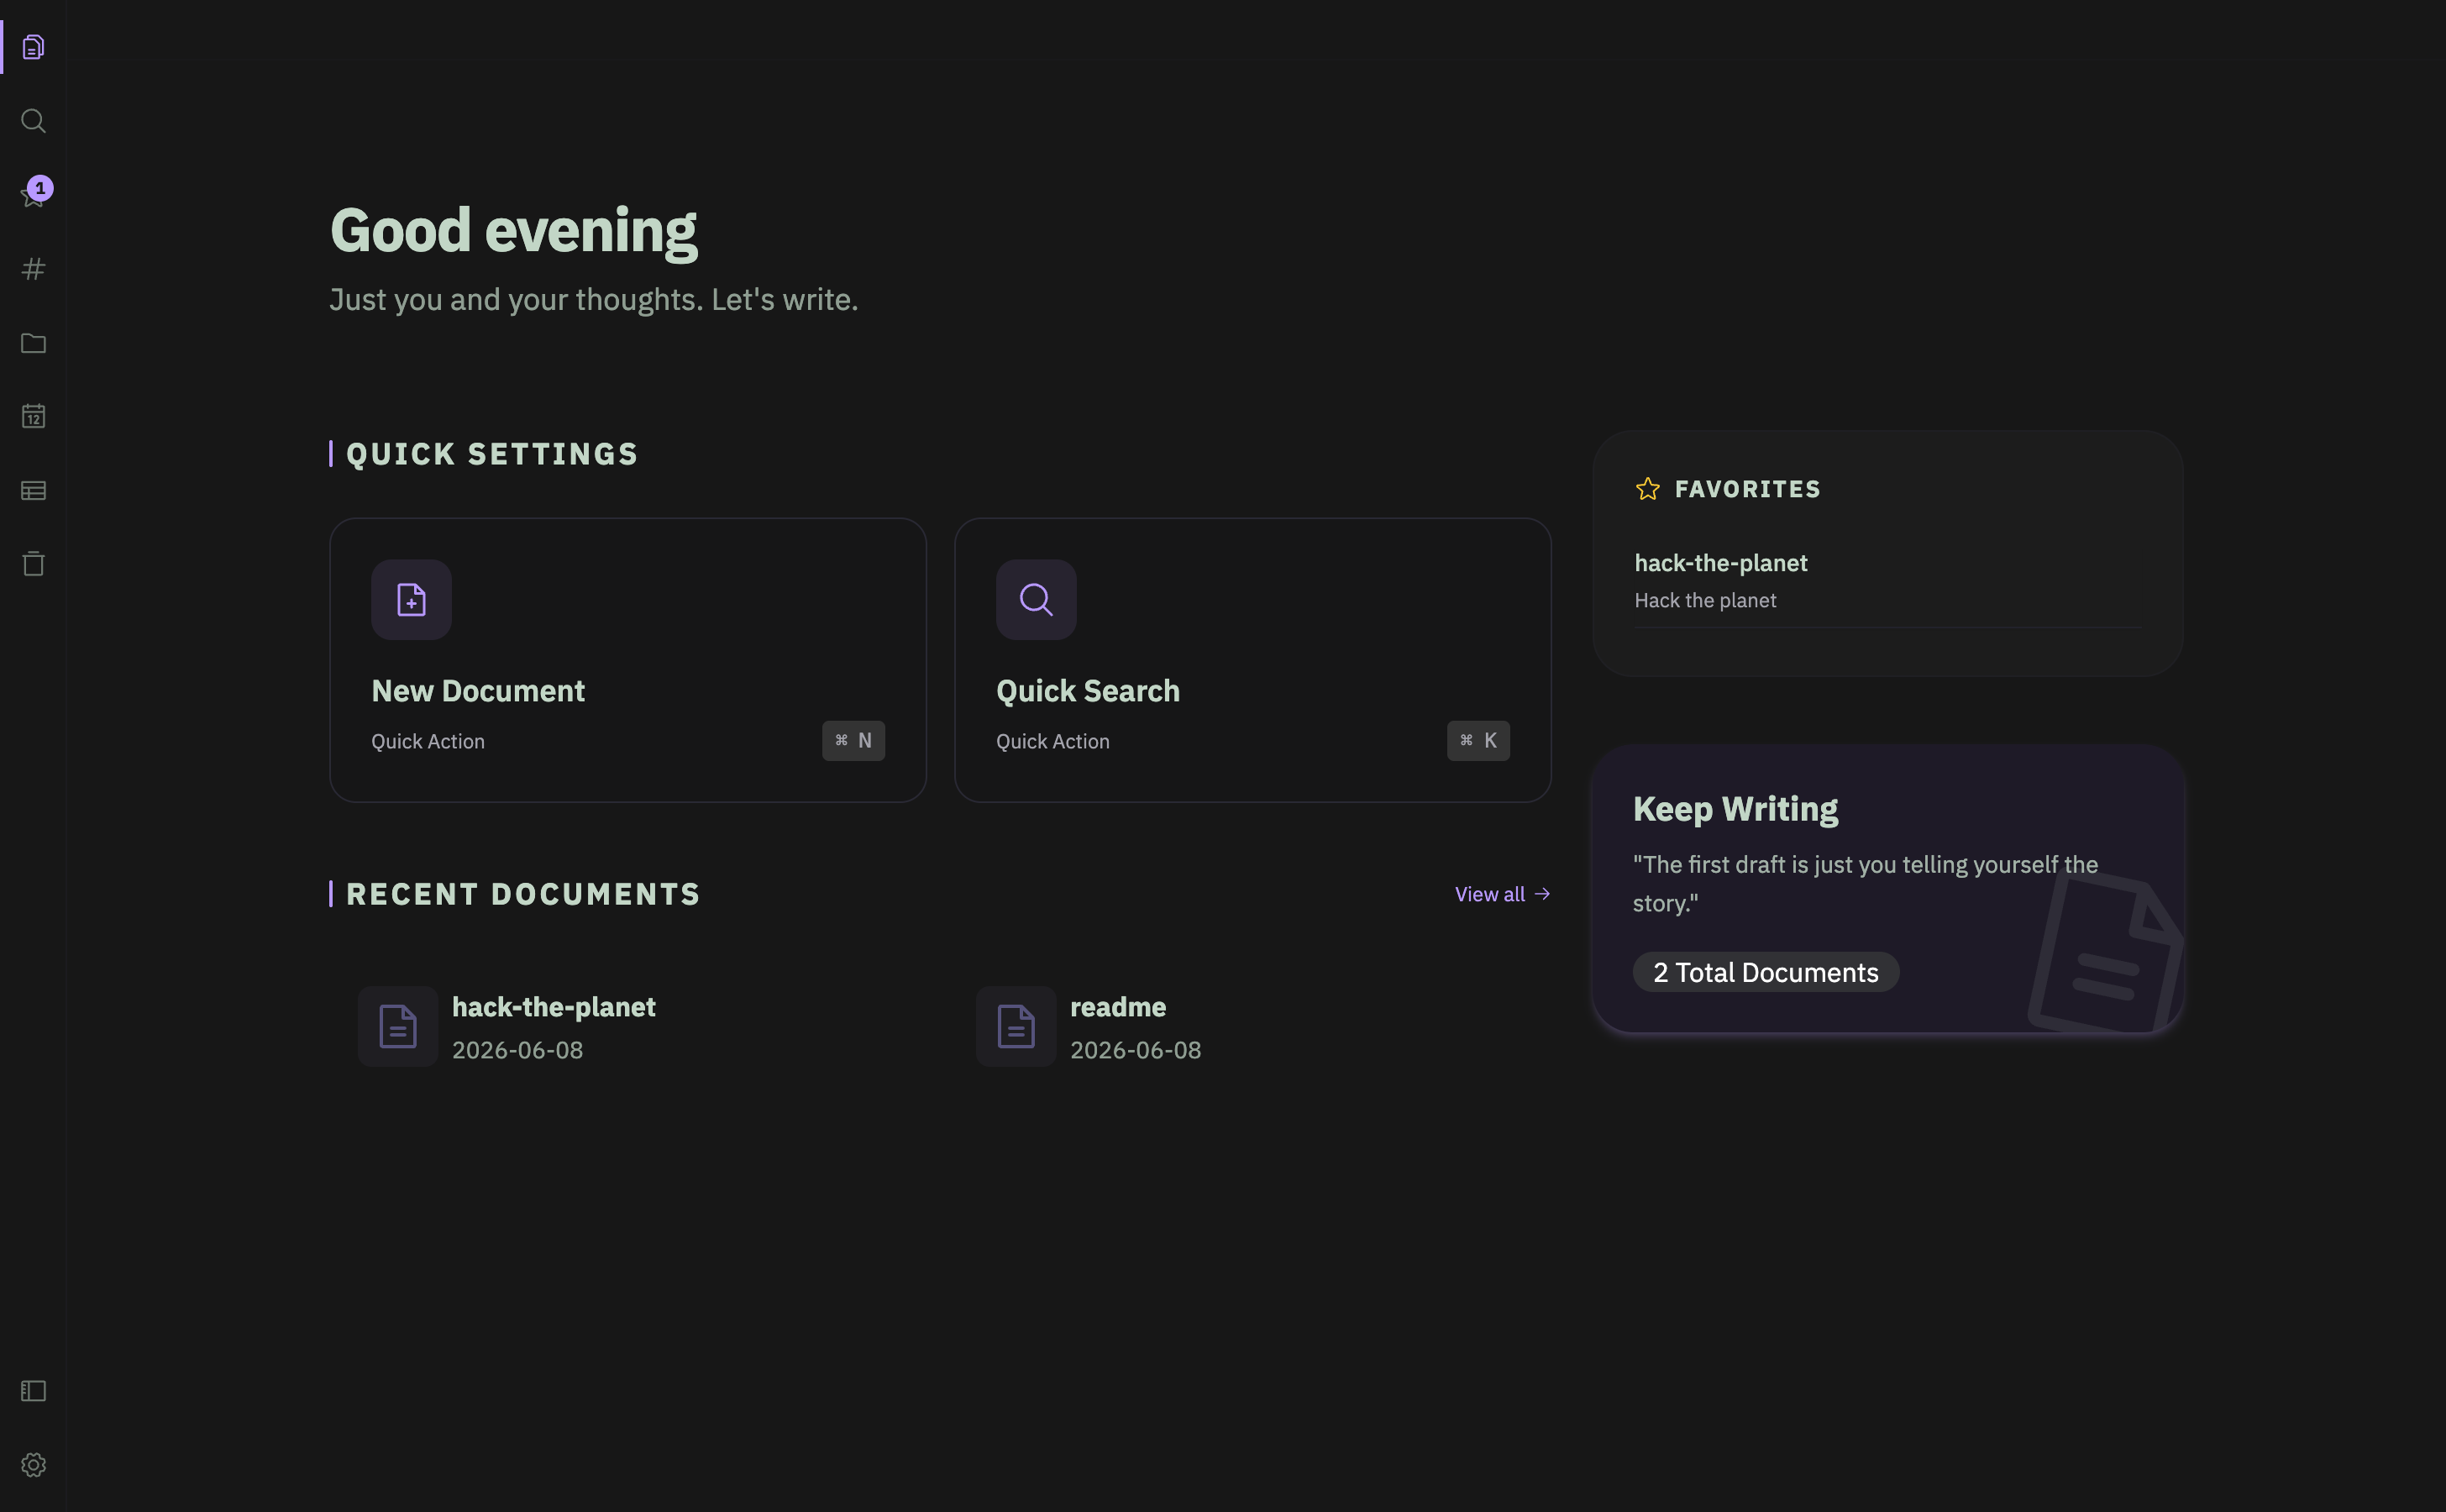This screenshot has height=1512, width=2446.
Task: Click the QUICK SETTINGS section heading
Action: (x=491, y=454)
